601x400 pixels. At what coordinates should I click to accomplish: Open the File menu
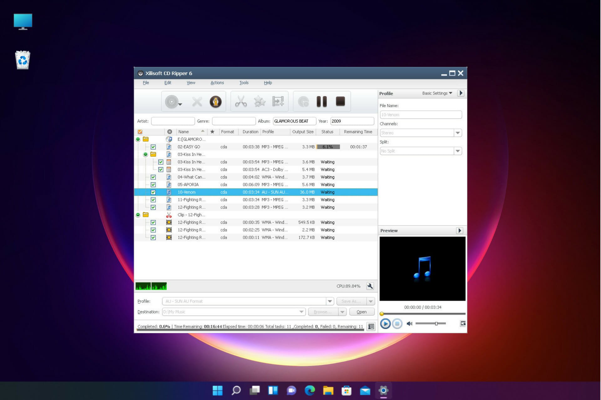tap(146, 83)
